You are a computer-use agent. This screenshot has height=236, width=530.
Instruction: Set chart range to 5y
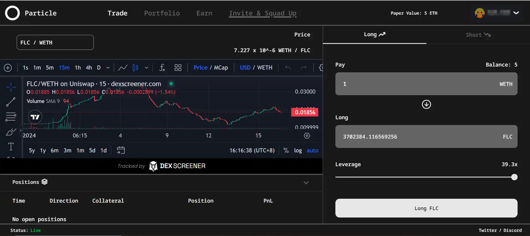(x=32, y=150)
